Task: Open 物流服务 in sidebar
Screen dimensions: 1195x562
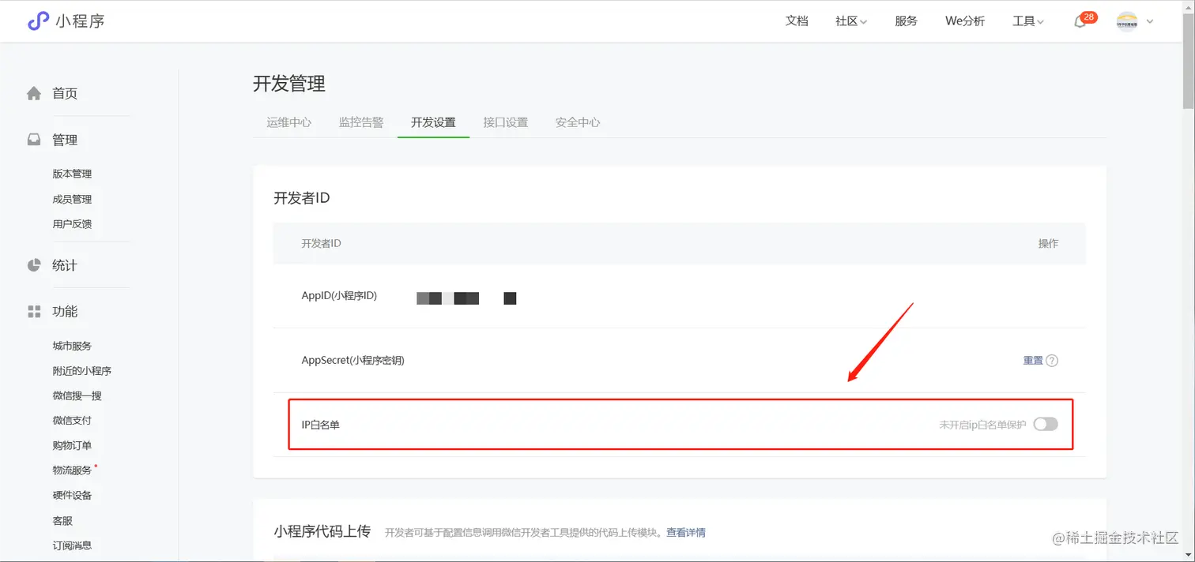Action: [x=72, y=470]
